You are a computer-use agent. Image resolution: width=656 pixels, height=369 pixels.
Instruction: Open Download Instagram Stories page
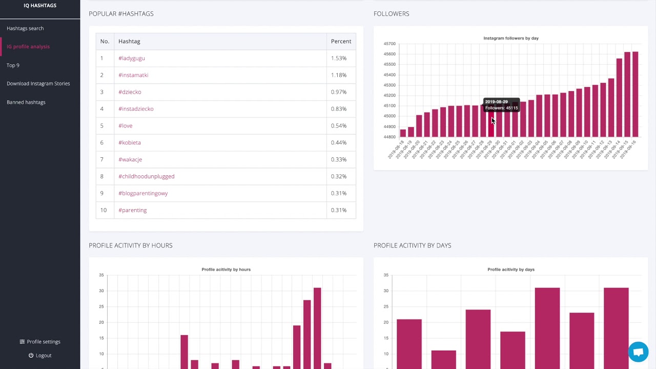point(38,84)
